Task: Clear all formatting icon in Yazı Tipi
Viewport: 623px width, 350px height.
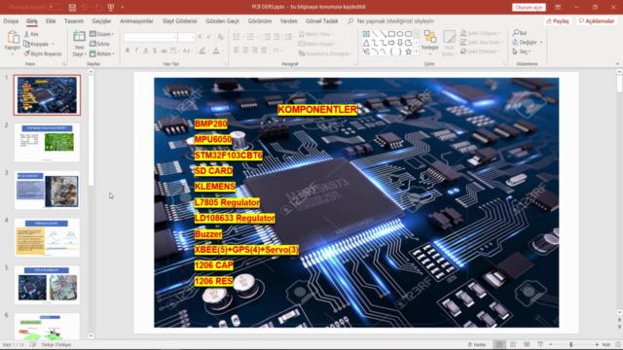Action: (221, 37)
